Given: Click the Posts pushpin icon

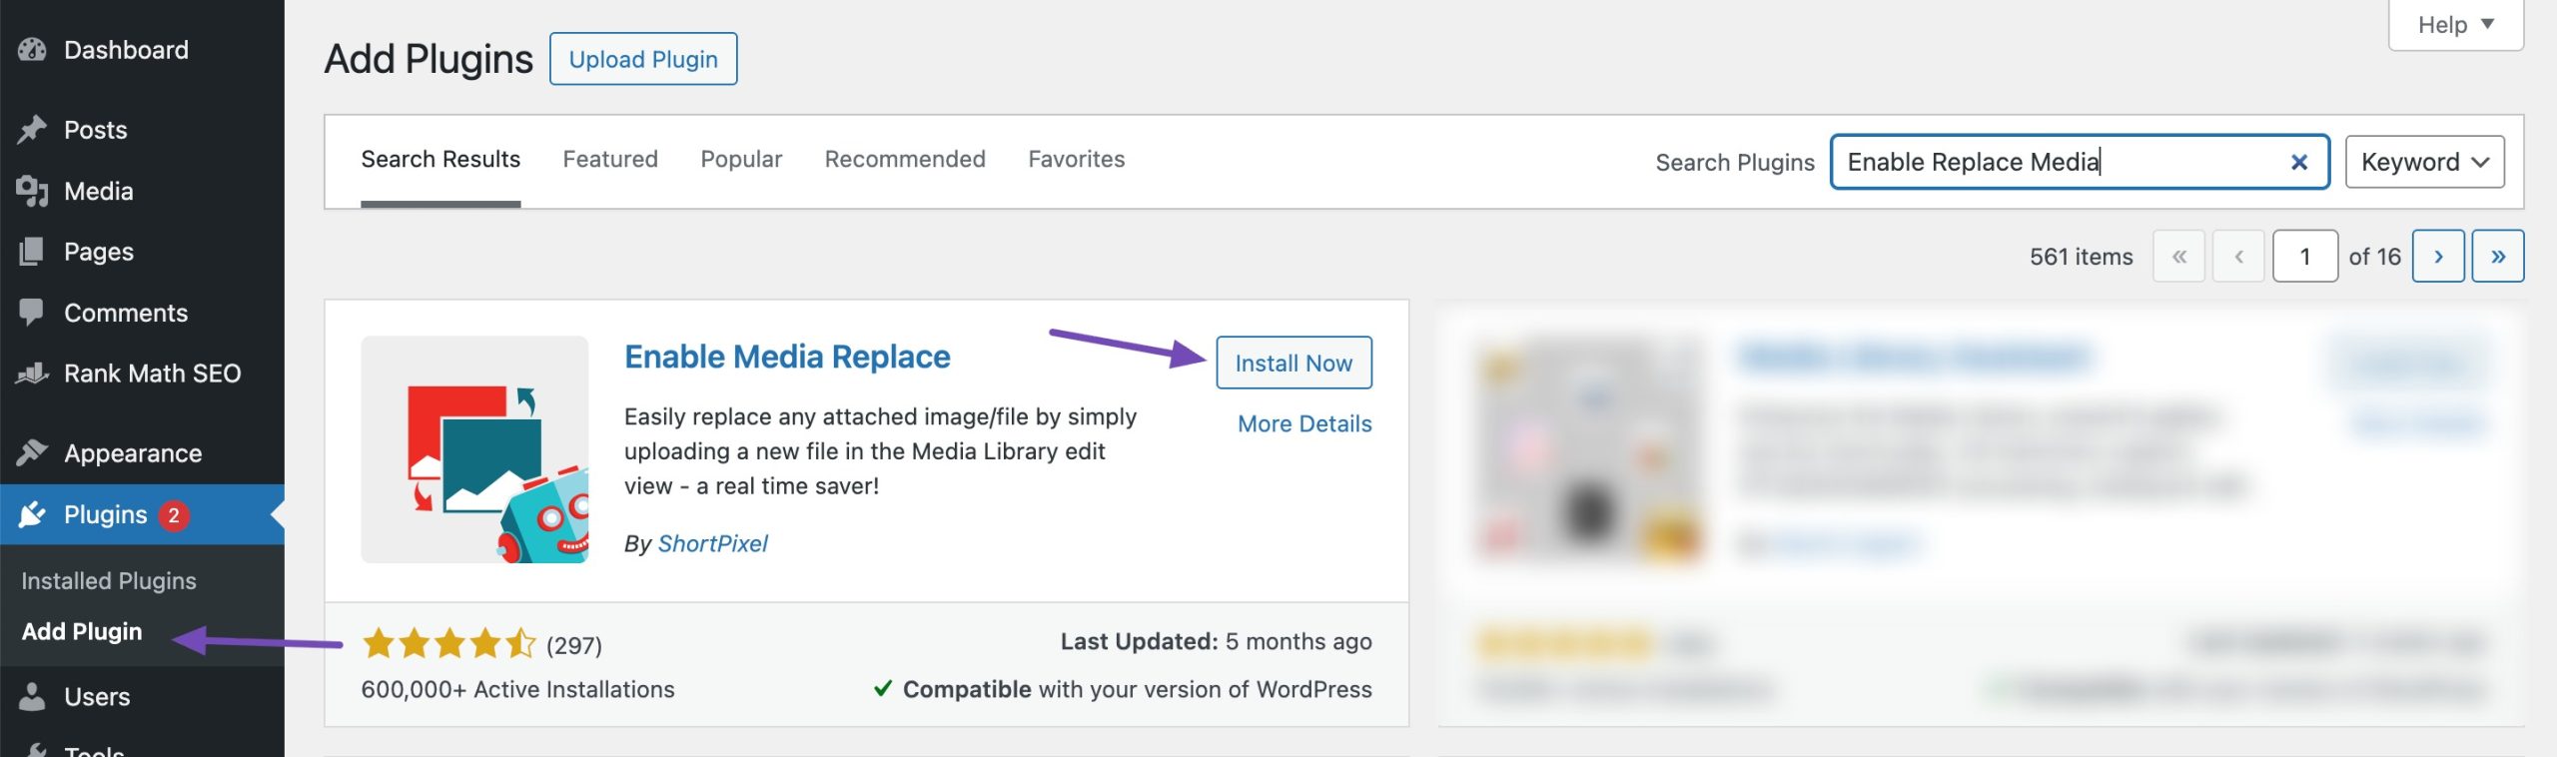Looking at the screenshot, I should coord(32,130).
